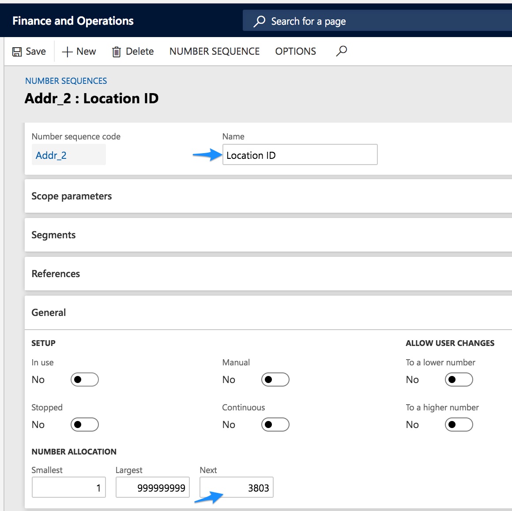The image size is (512, 511).
Task: Toggle To a higher number switch
Action: [459, 425]
